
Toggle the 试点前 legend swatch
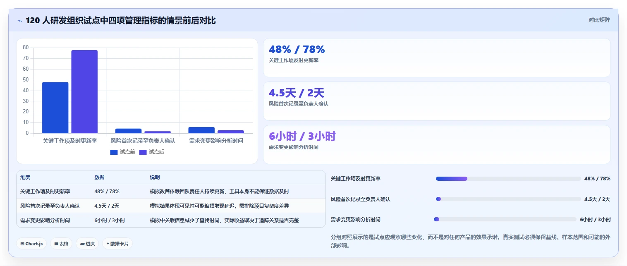pyautogui.click(x=114, y=152)
